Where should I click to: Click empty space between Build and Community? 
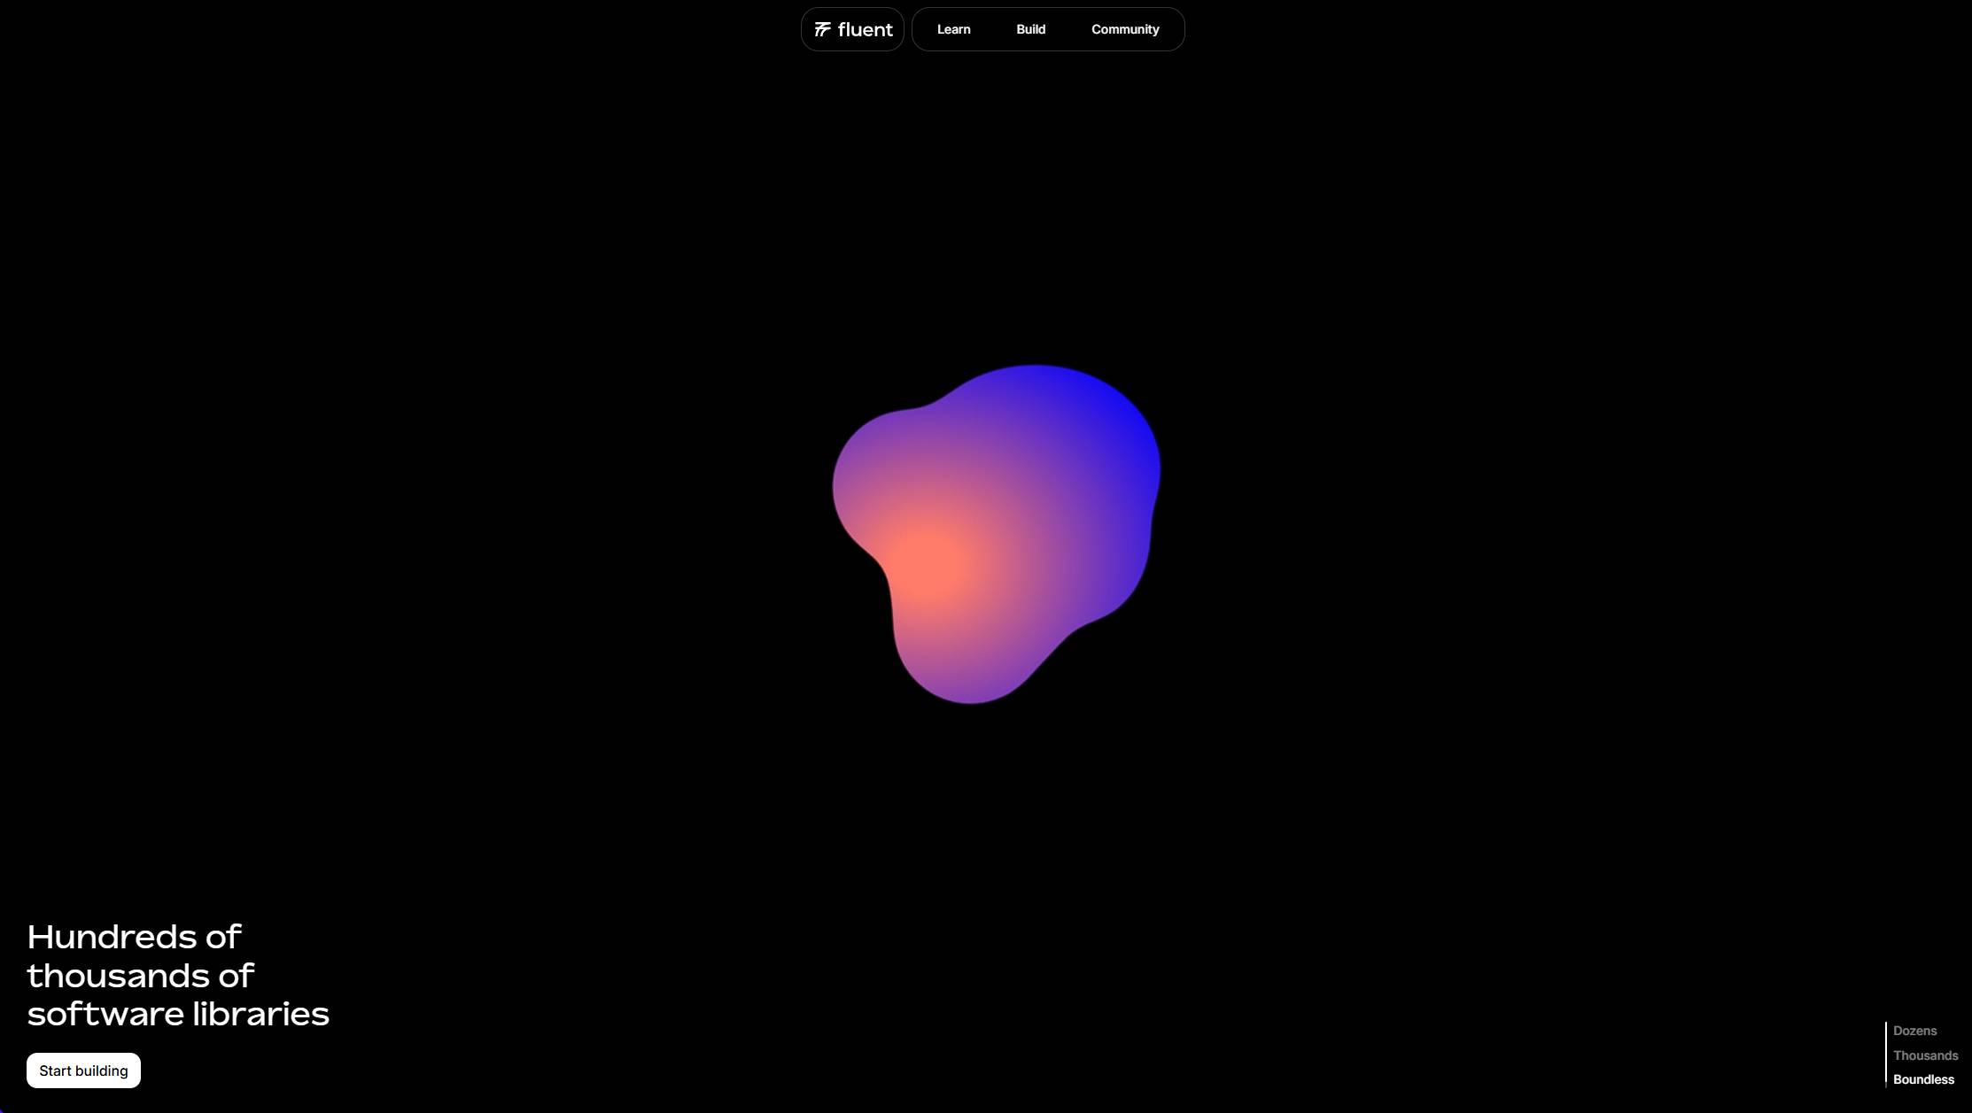click(1068, 29)
